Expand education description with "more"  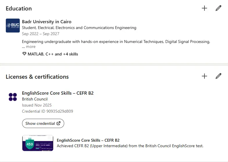pos(30,47)
